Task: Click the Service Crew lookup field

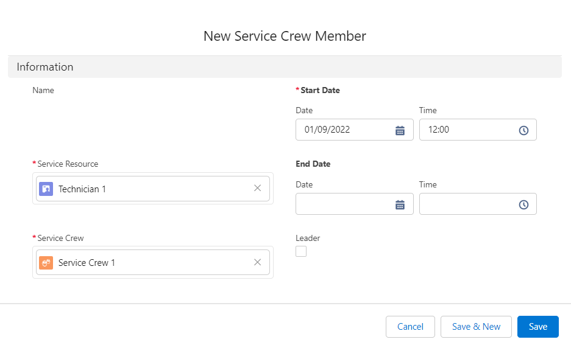Action: click(152, 263)
